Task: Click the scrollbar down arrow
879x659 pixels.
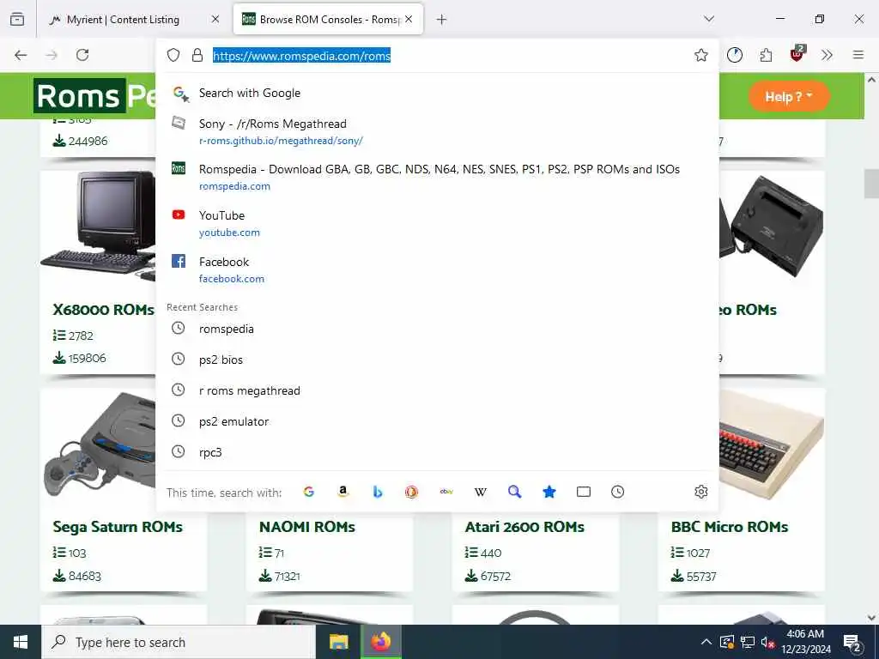Action: point(871,618)
